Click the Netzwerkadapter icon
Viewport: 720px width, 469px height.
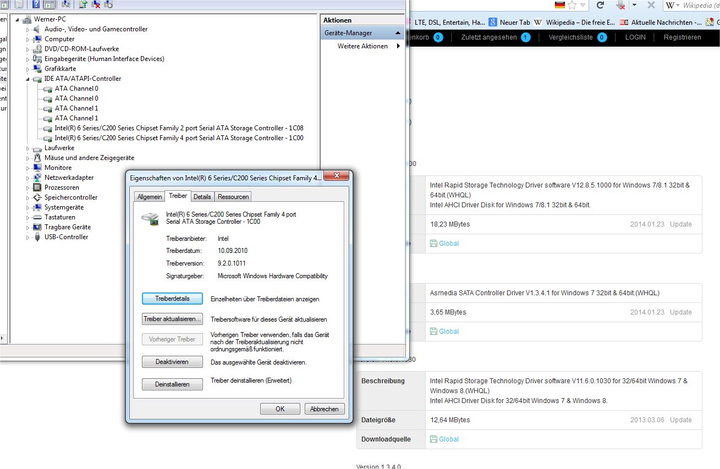pyautogui.click(x=37, y=178)
